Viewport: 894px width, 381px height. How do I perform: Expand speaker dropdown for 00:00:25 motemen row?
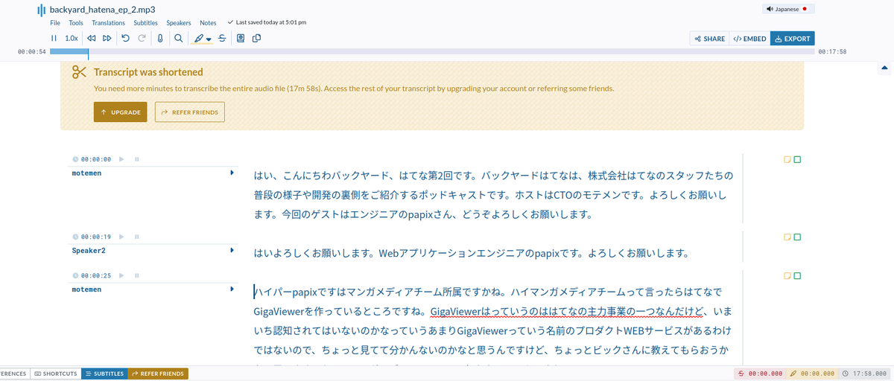pos(232,289)
